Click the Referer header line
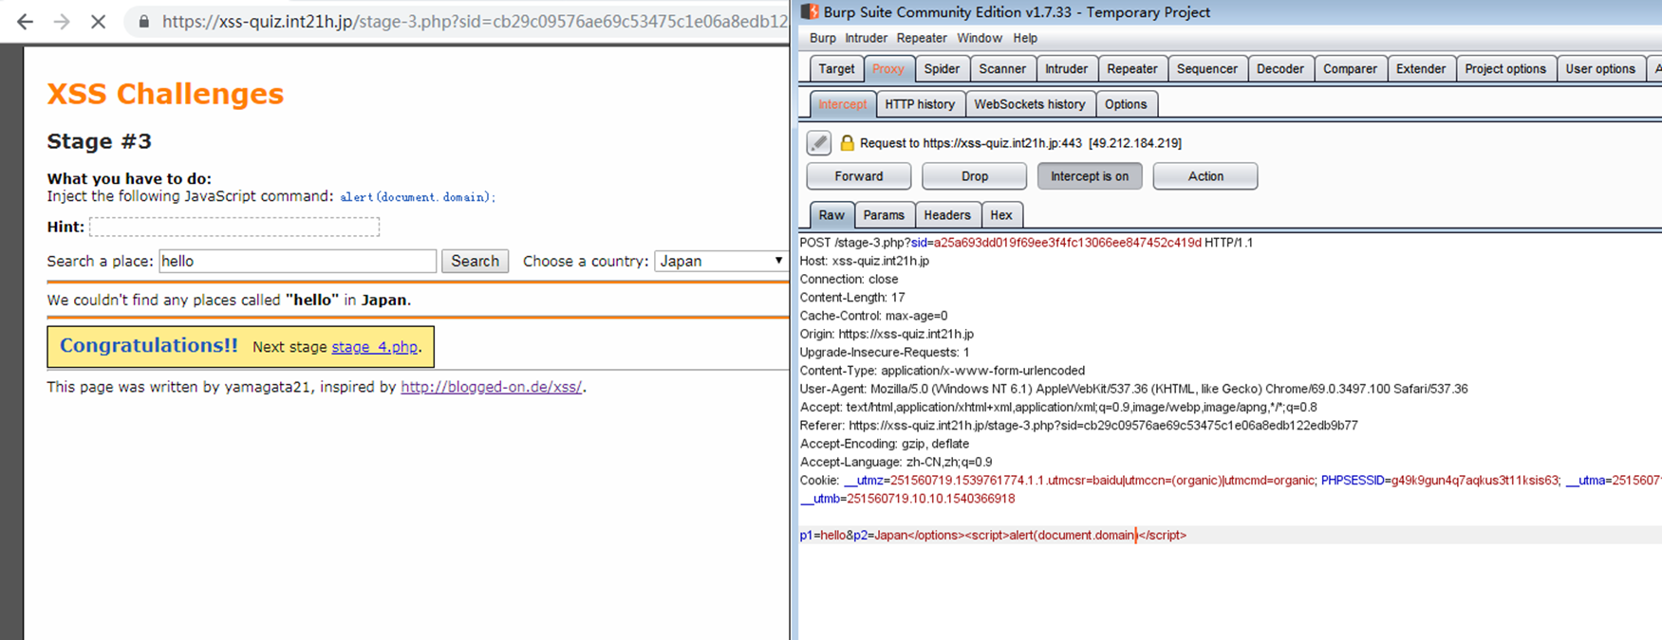Screen dimensions: 1662x640 coord(1079,426)
